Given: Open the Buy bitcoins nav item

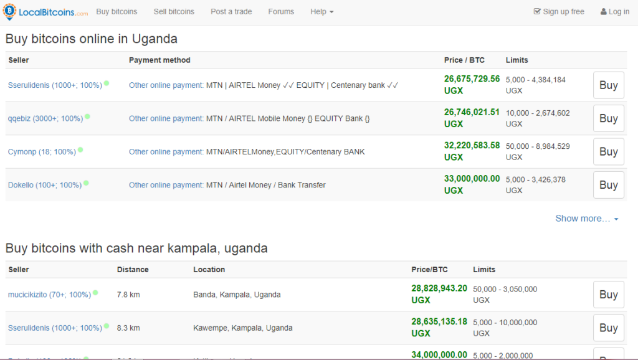Looking at the screenshot, I should click(x=117, y=12).
